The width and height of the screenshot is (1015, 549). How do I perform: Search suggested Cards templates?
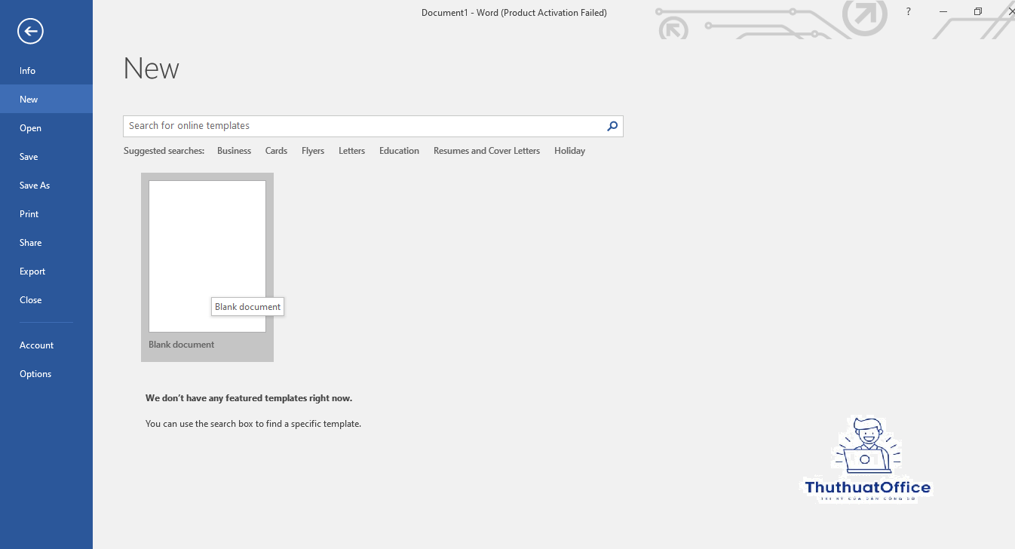point(276,151)
